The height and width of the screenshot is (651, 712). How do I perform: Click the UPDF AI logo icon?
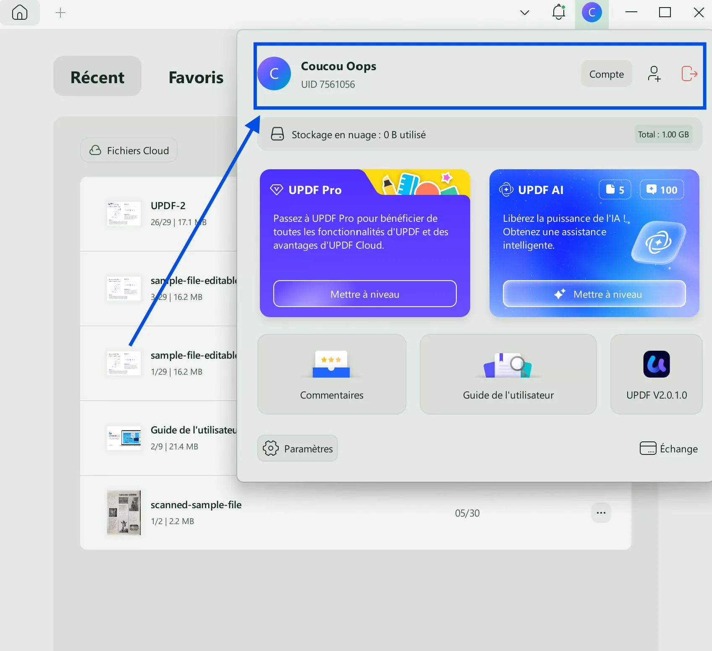(506, 190)
